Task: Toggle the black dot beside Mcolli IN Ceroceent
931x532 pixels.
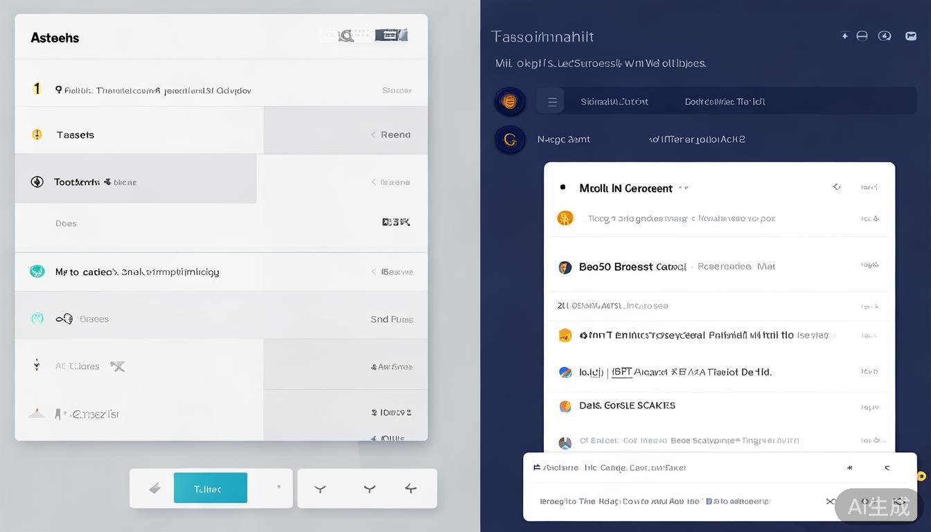Action: point(562,188)
